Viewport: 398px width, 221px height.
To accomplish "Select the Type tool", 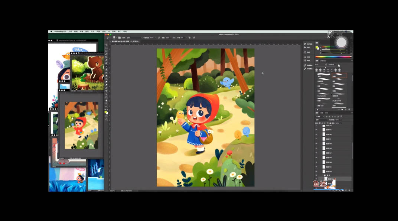I will click(x=106, y=91).
